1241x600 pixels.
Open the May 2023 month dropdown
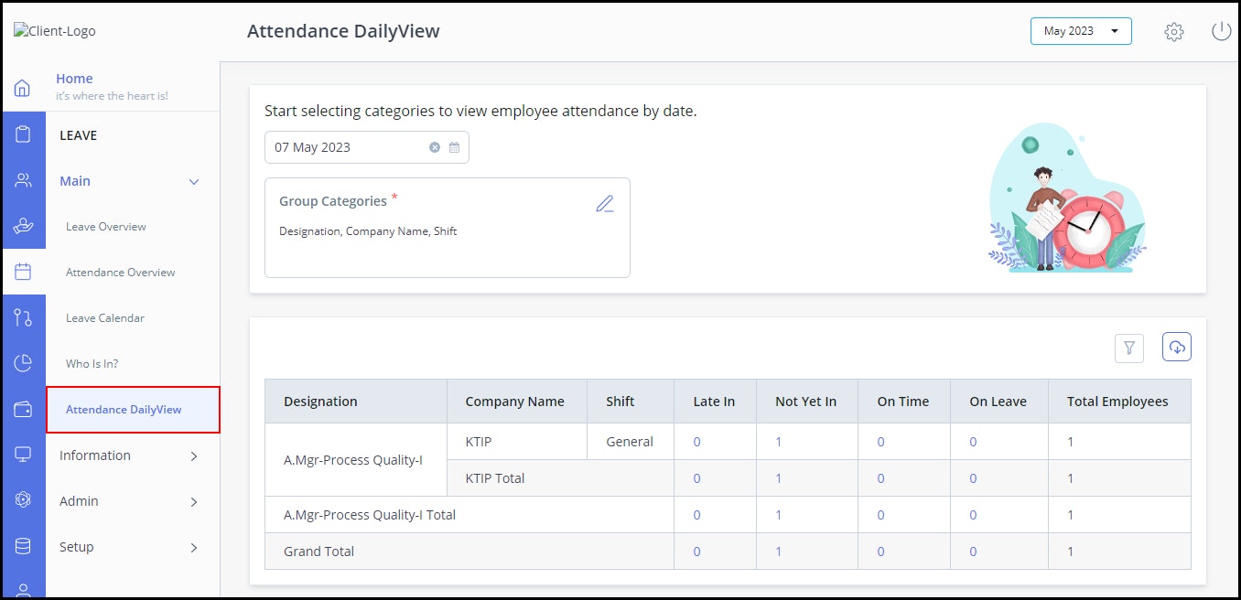[x=1081, y=30]
